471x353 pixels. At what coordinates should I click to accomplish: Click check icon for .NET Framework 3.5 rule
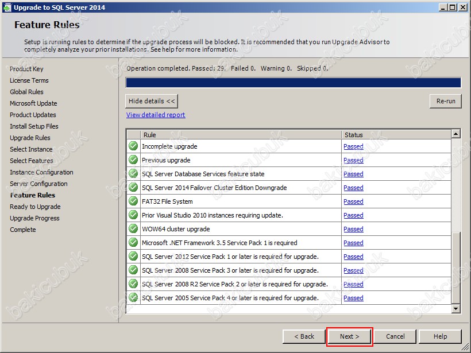tap(133, 243)
